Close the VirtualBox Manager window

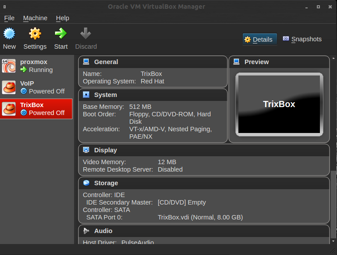tap(330, 7)
